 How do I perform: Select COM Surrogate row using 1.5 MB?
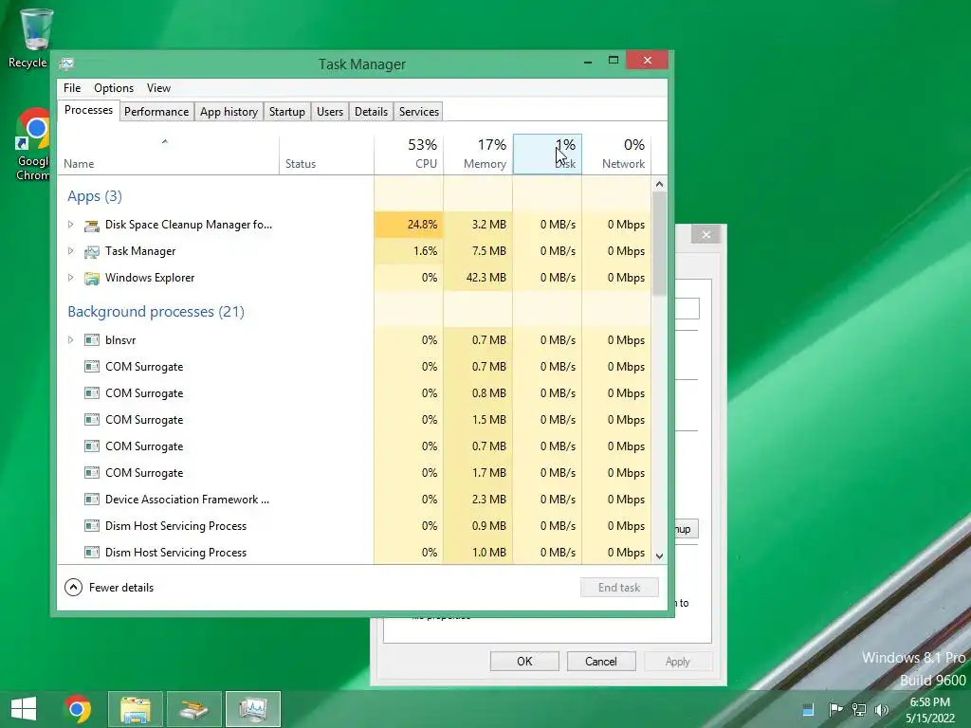click(x=355, y=420)
